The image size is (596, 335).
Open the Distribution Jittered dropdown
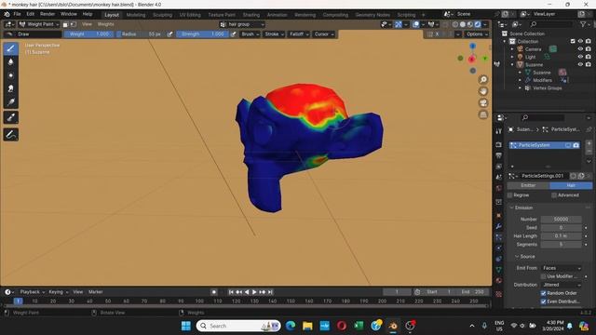coord(562,285)
